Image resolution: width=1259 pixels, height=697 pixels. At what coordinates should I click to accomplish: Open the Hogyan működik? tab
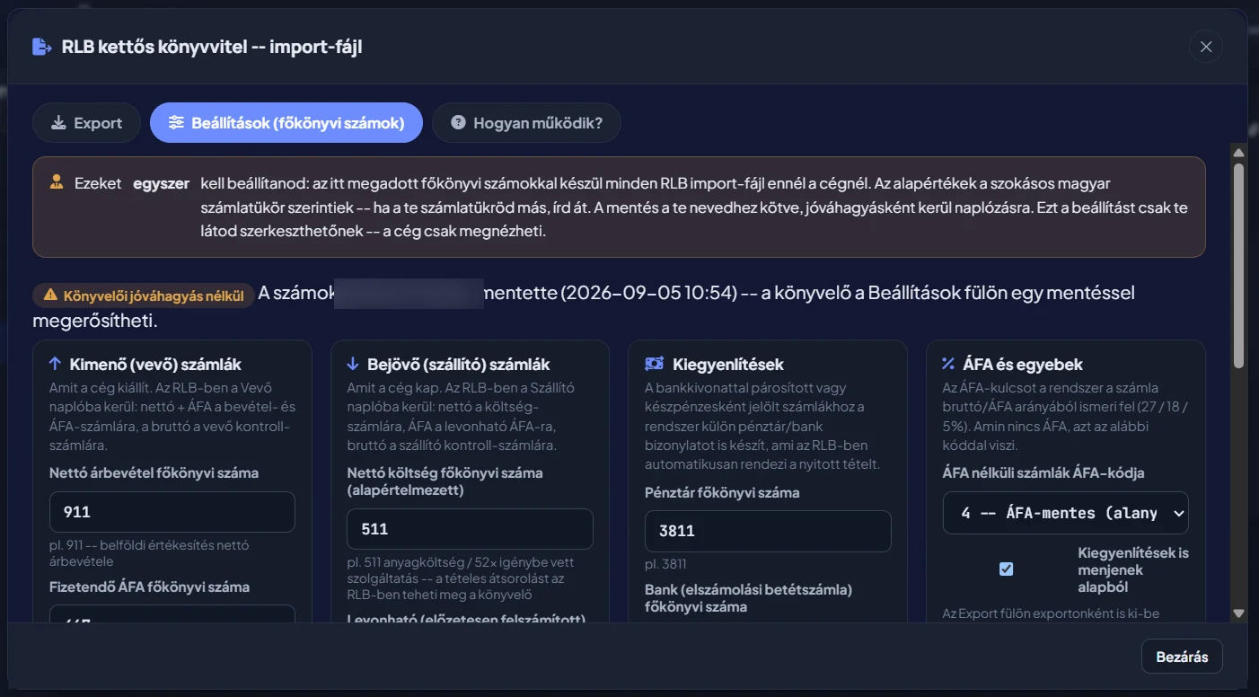click(x=526, y=123)
